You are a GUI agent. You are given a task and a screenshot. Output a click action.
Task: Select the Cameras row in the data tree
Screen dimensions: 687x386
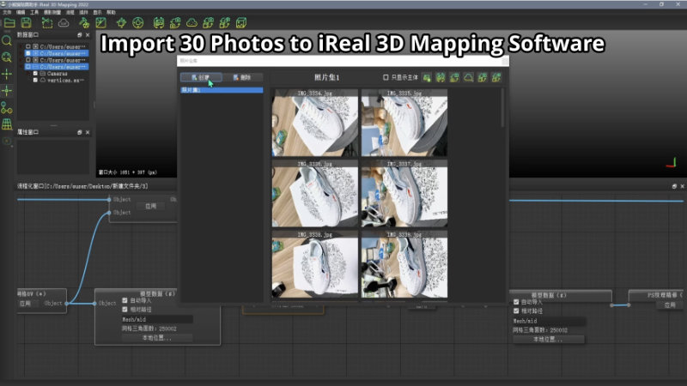[x=57, y=74]
